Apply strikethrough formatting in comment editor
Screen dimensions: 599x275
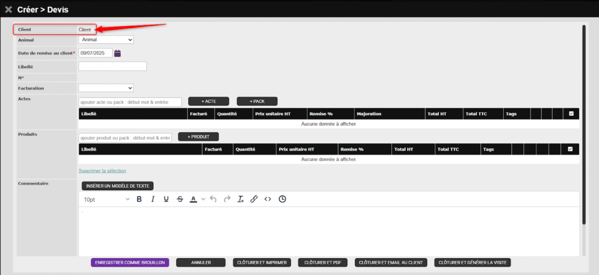point(180,199)
